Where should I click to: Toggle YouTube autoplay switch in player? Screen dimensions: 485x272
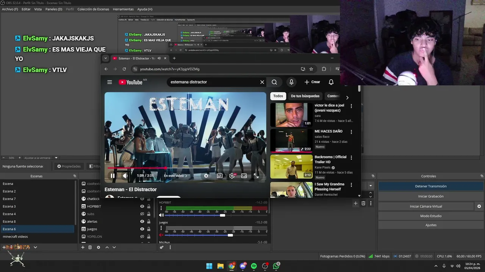(x=206, y=176)
